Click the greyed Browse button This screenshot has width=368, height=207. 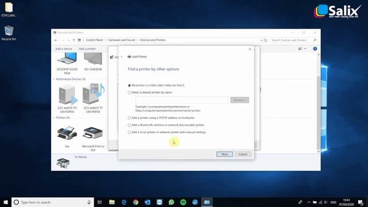(x=240, y=100)
